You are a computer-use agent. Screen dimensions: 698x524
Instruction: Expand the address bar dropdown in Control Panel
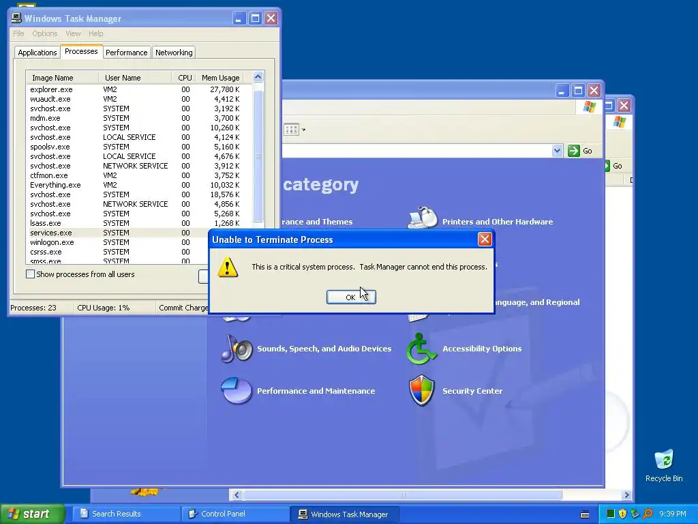pyautogui.click(x=557, y=151)
